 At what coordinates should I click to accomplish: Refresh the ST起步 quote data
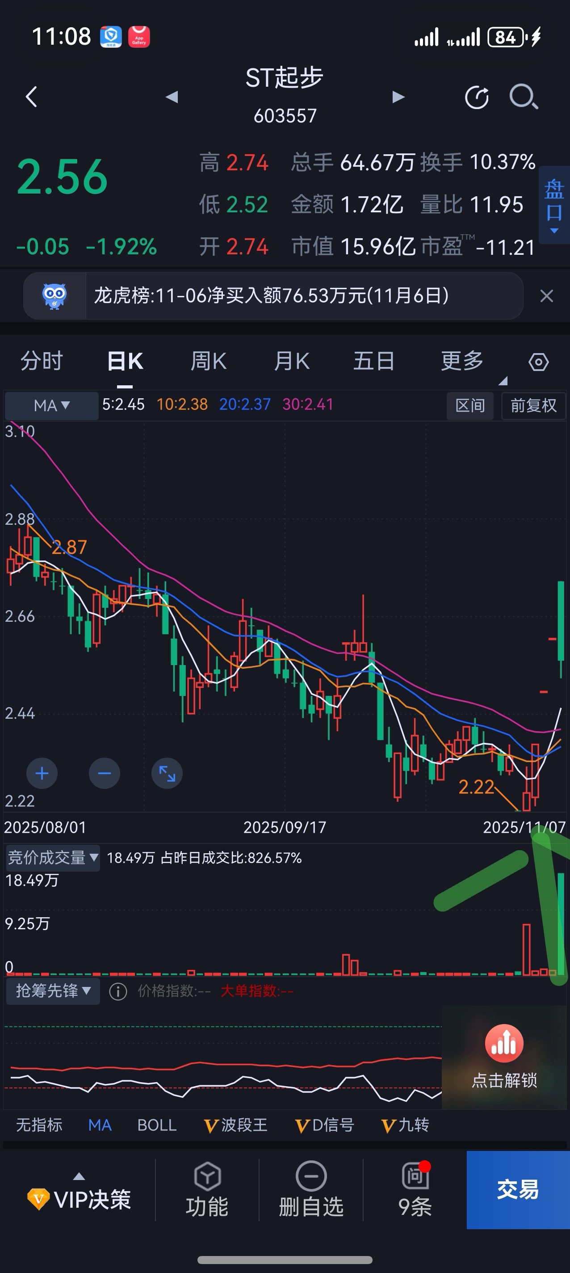[477, 97]
